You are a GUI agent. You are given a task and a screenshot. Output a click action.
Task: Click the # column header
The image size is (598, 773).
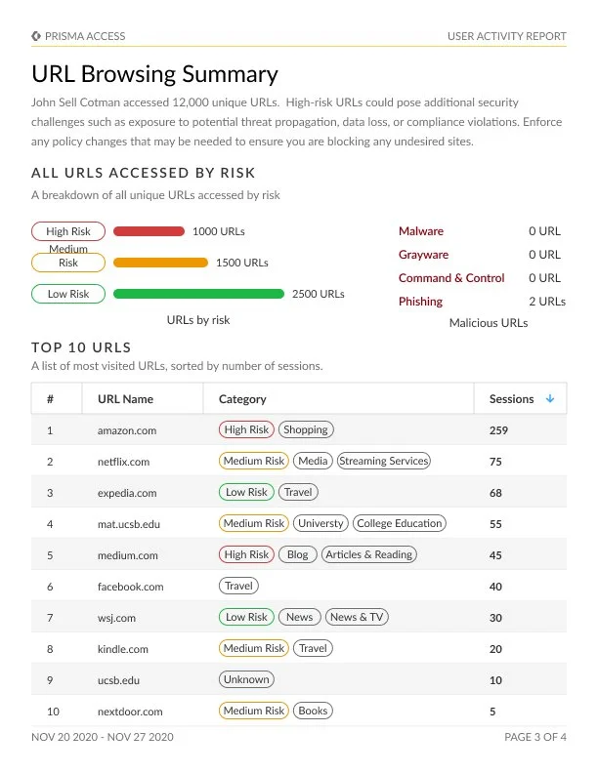pyautogui.click(x=57, y=399)
